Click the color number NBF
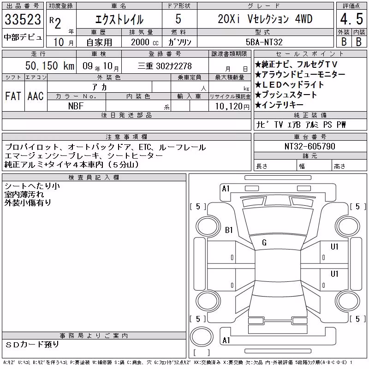Screen dimensions: 369x369 click(x=76, y=106)
